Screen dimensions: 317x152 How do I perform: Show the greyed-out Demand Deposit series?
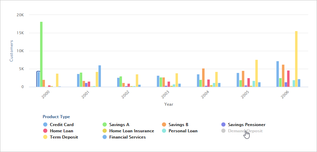tap(245, 131)
